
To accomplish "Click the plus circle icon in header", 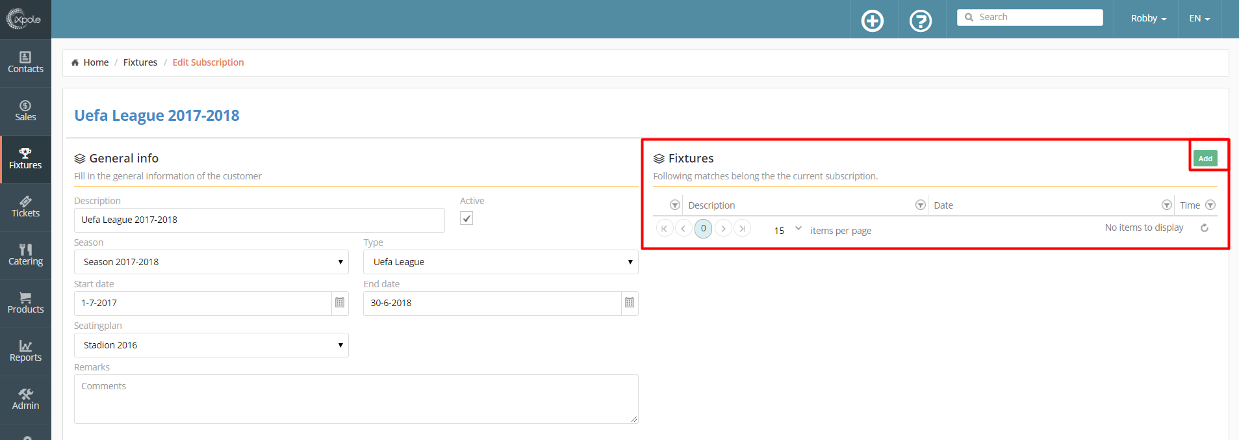I will 872,21.
